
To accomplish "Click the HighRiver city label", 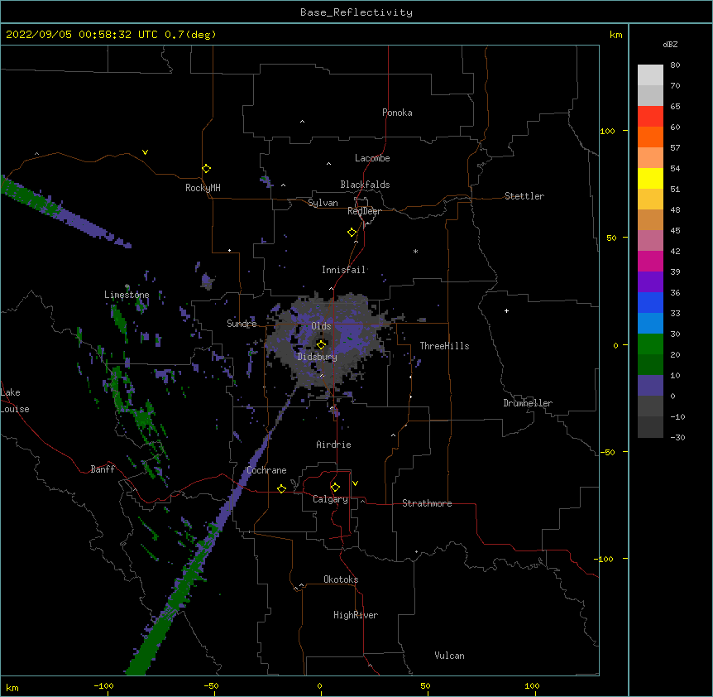I will pyautogui.click(x=356, y=615).
